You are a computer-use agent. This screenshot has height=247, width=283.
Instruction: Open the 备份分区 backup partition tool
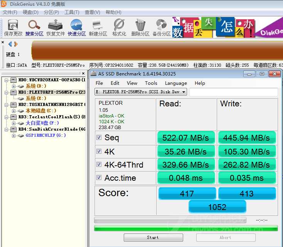pos(162,27)
